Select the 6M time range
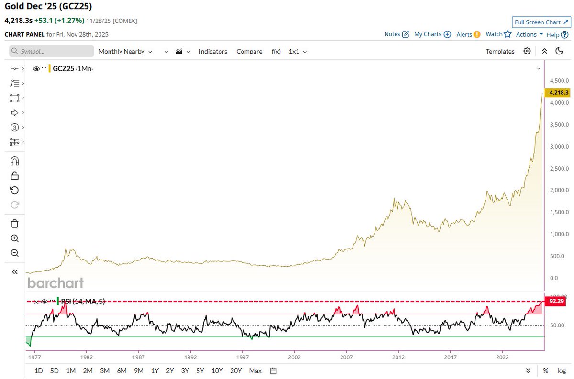 [121, 371]
